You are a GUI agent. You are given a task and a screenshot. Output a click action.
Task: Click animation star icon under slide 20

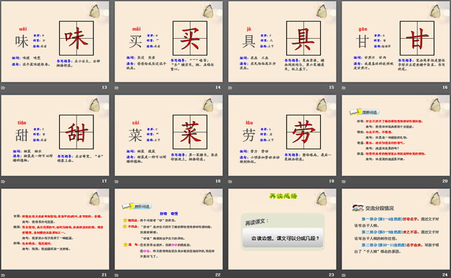(343, 181)
